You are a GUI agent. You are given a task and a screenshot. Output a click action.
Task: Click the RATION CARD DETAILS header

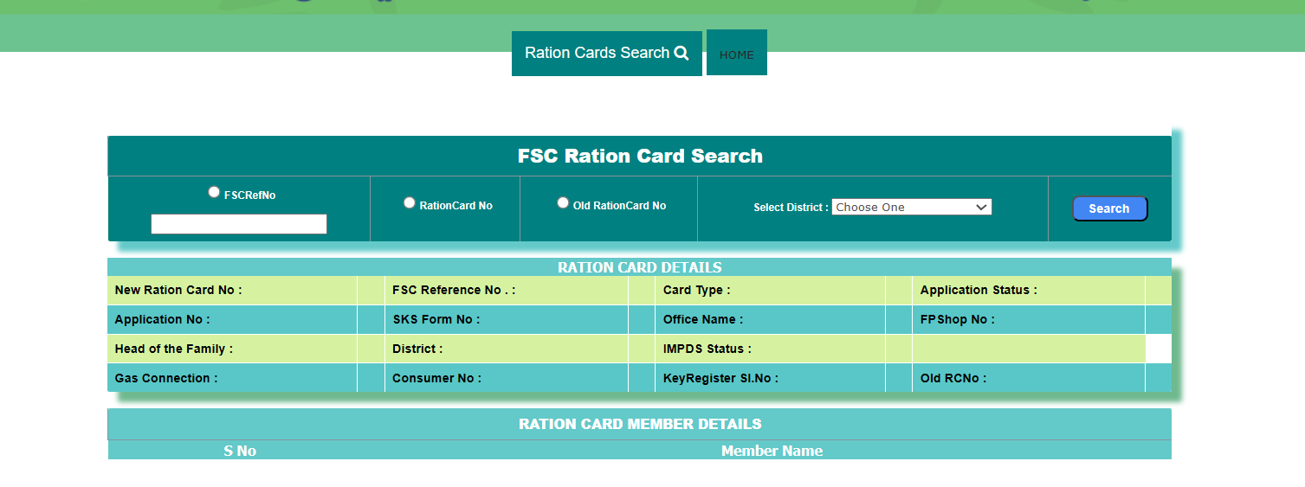point(639,267)
